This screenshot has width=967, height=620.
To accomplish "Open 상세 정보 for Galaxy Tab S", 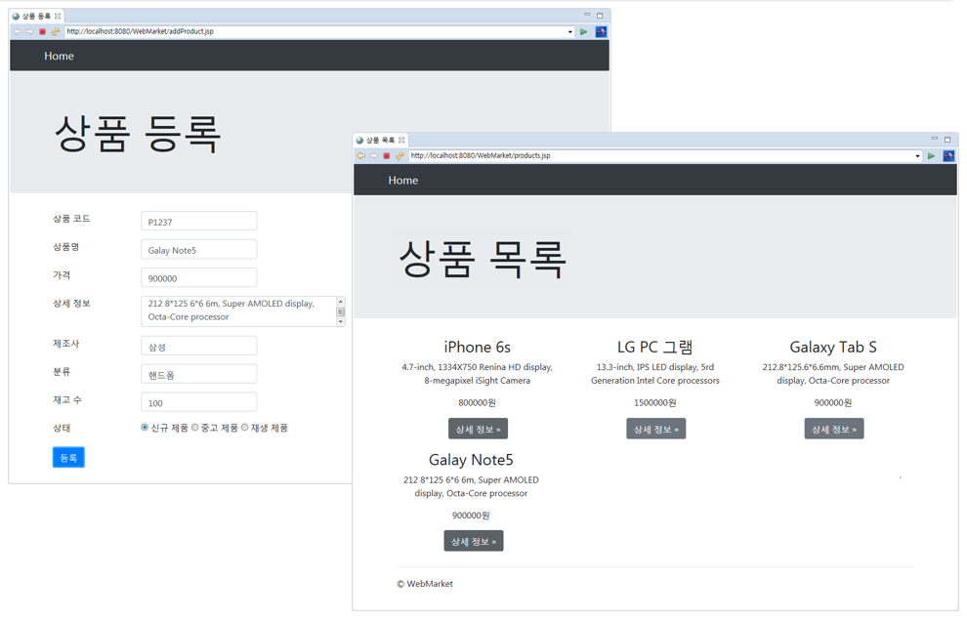I will [x=834, y=430].
